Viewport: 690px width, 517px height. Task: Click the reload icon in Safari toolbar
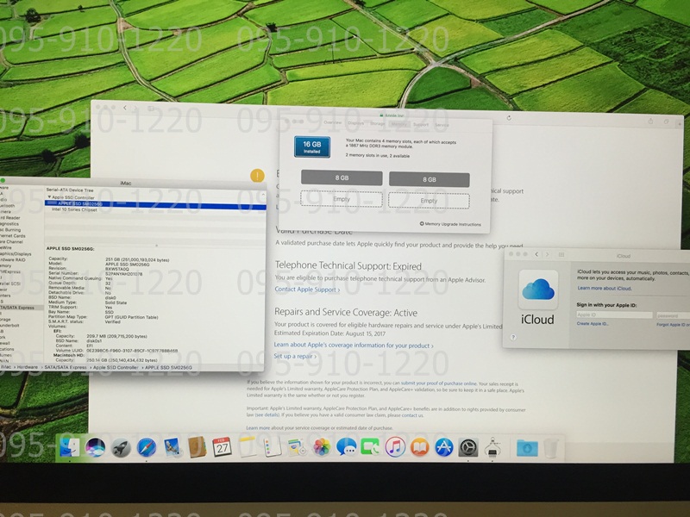[x=509, y=118]
